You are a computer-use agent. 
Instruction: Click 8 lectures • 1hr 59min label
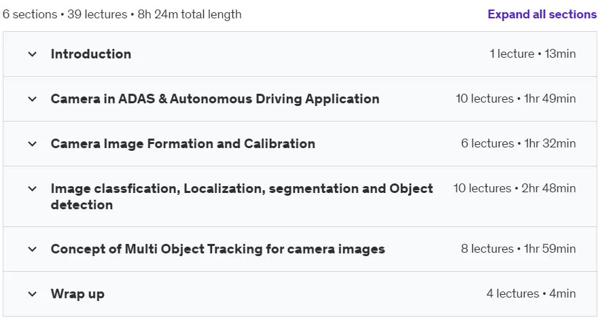[518, 249]
